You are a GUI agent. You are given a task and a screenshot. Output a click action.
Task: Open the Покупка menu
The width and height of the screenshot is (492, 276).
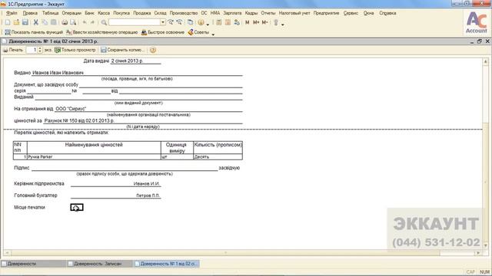pos(121,13)
